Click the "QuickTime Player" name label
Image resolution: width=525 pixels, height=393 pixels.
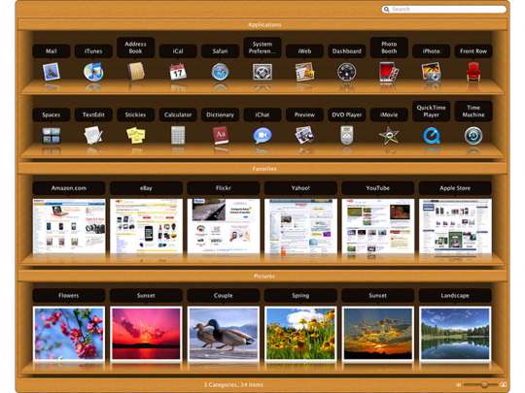[x=432, y=111]
